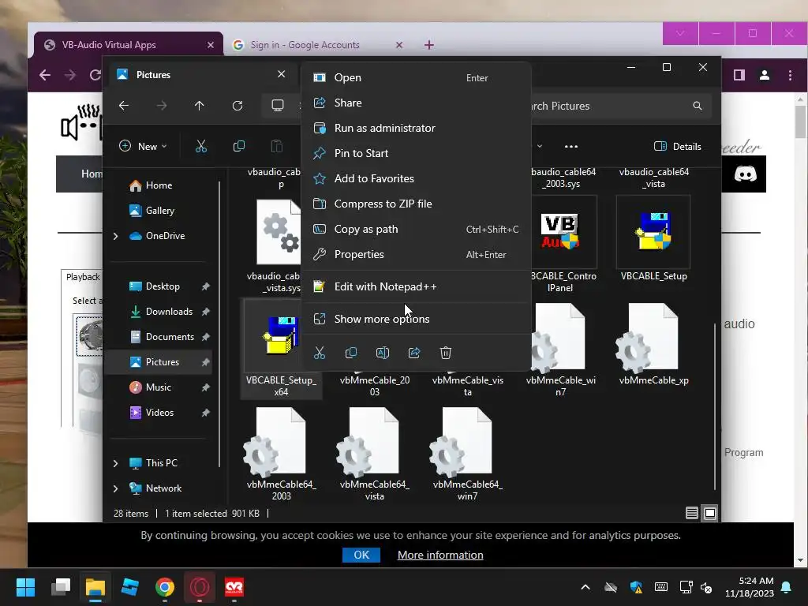Open Videos in quick access

click(159, 413)
